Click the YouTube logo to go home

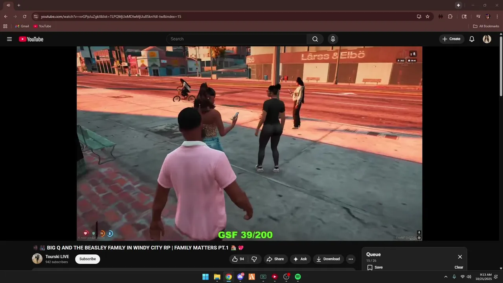31,39
